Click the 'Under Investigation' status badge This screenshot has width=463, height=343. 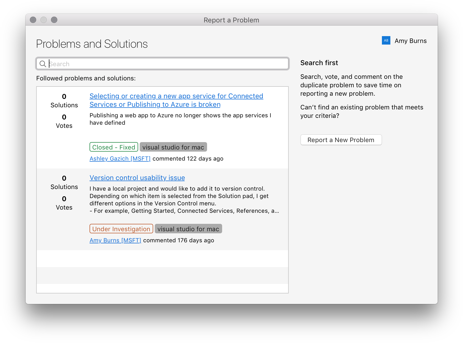[121, 229]
